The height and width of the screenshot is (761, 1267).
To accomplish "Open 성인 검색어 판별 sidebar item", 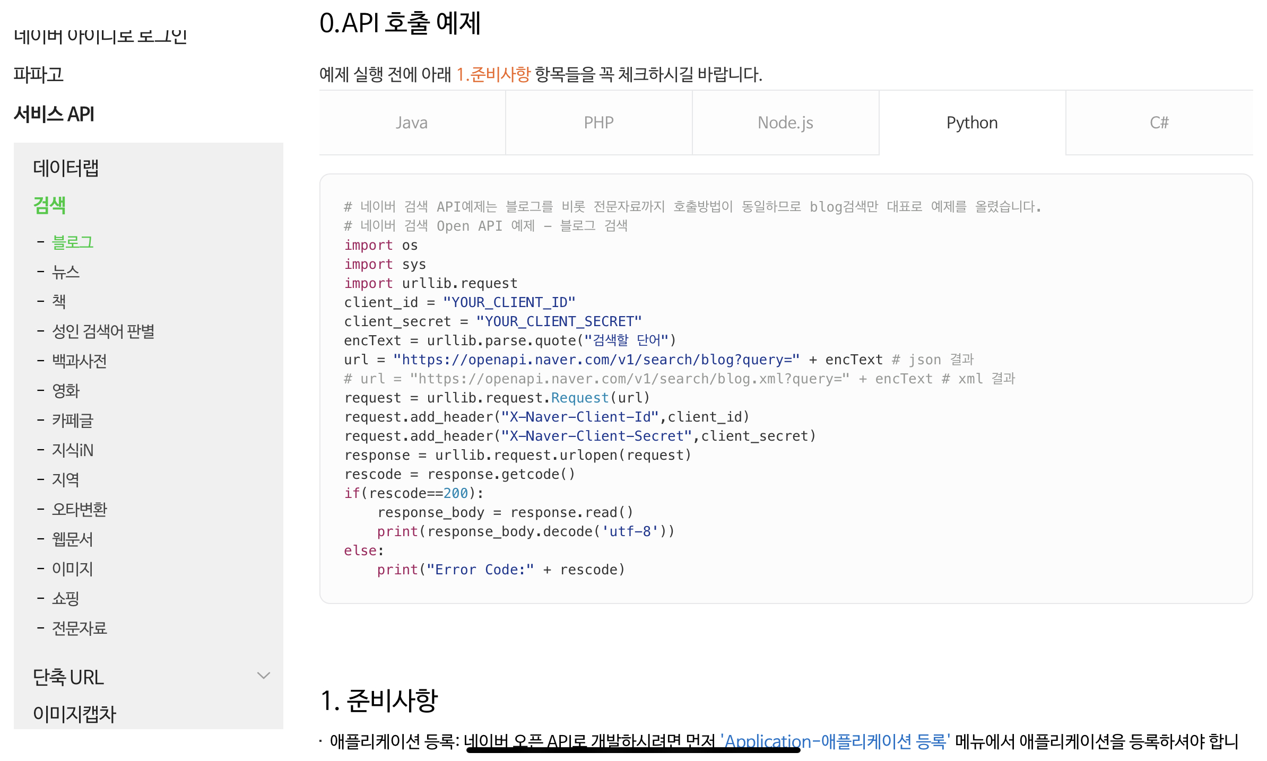I will (x=103, y=331).
